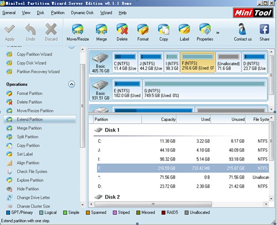Choose Move/Resize Partition in Operations

coord(35,111)
